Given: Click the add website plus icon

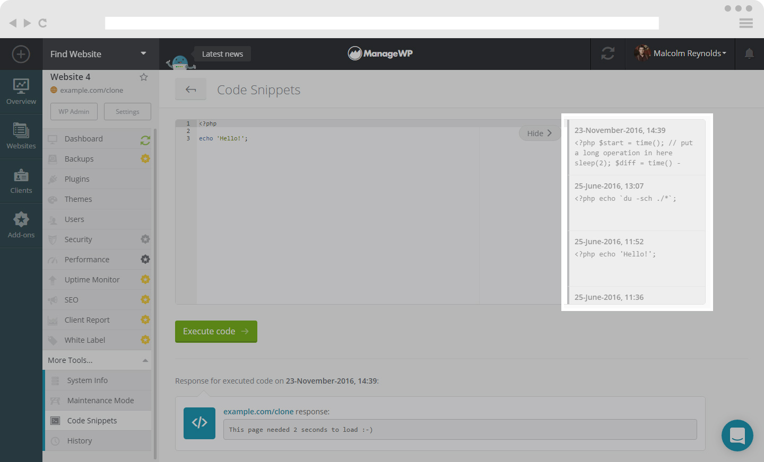Looking at the screenshot, I should 21,54.
